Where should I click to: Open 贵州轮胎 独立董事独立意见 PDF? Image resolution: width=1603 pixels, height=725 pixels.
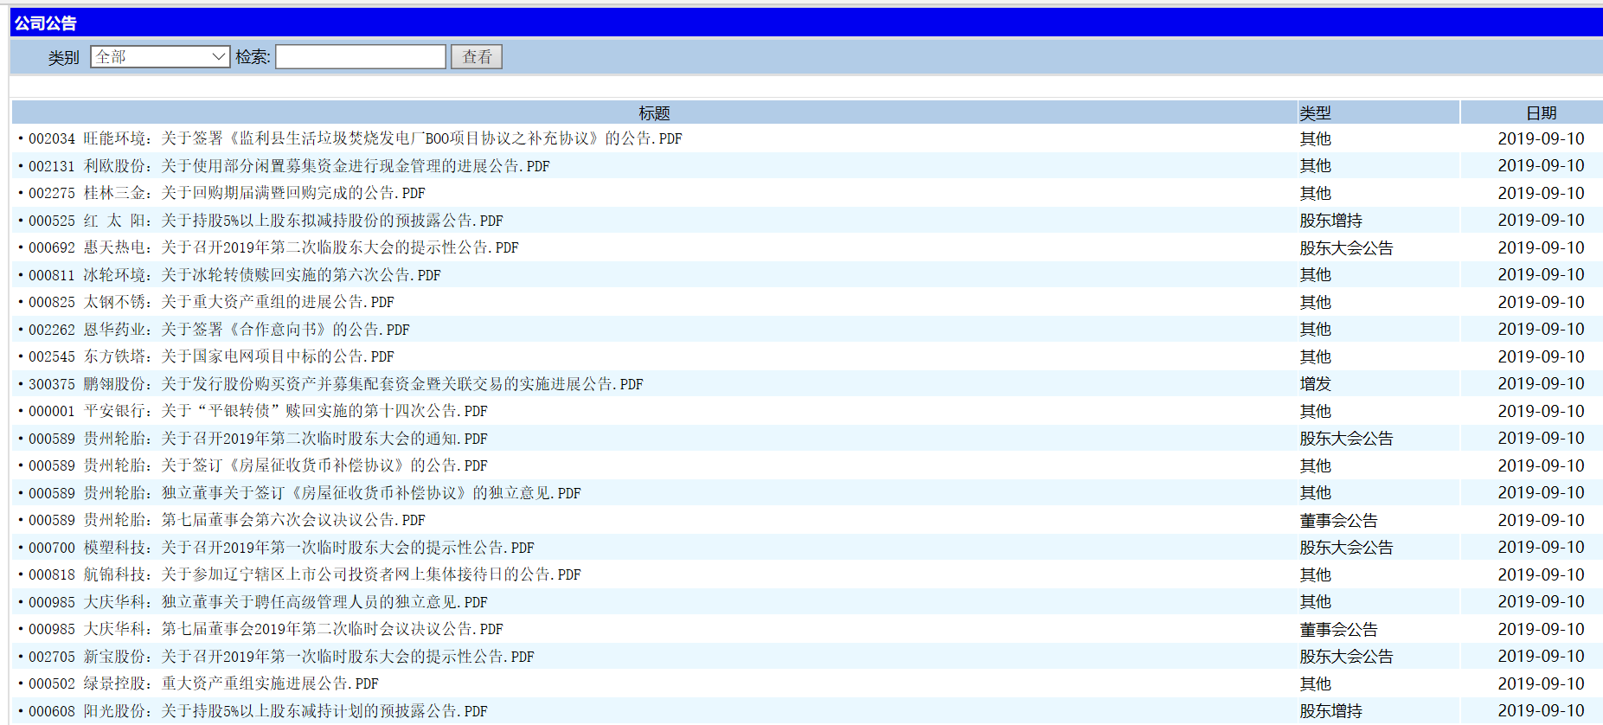[305, 493]
